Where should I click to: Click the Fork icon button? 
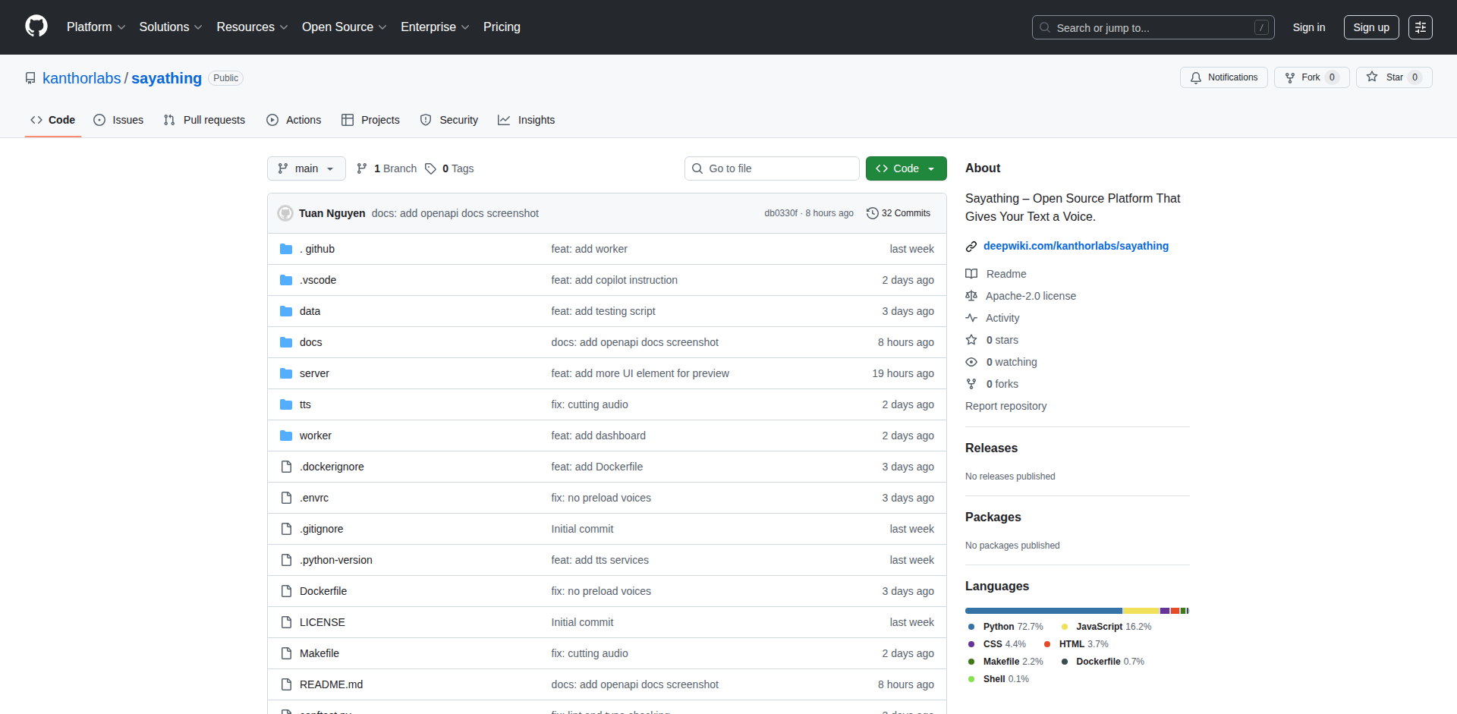[x=1290, y=77]
